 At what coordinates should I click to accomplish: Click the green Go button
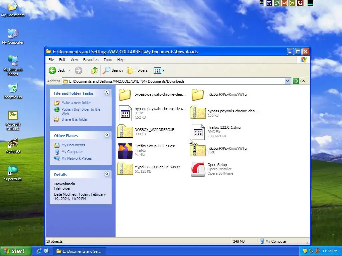click(x=299, y=81)
